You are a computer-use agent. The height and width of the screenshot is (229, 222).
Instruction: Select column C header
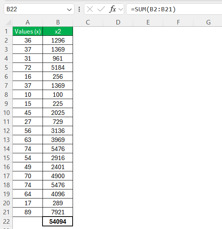pos(88,22)
